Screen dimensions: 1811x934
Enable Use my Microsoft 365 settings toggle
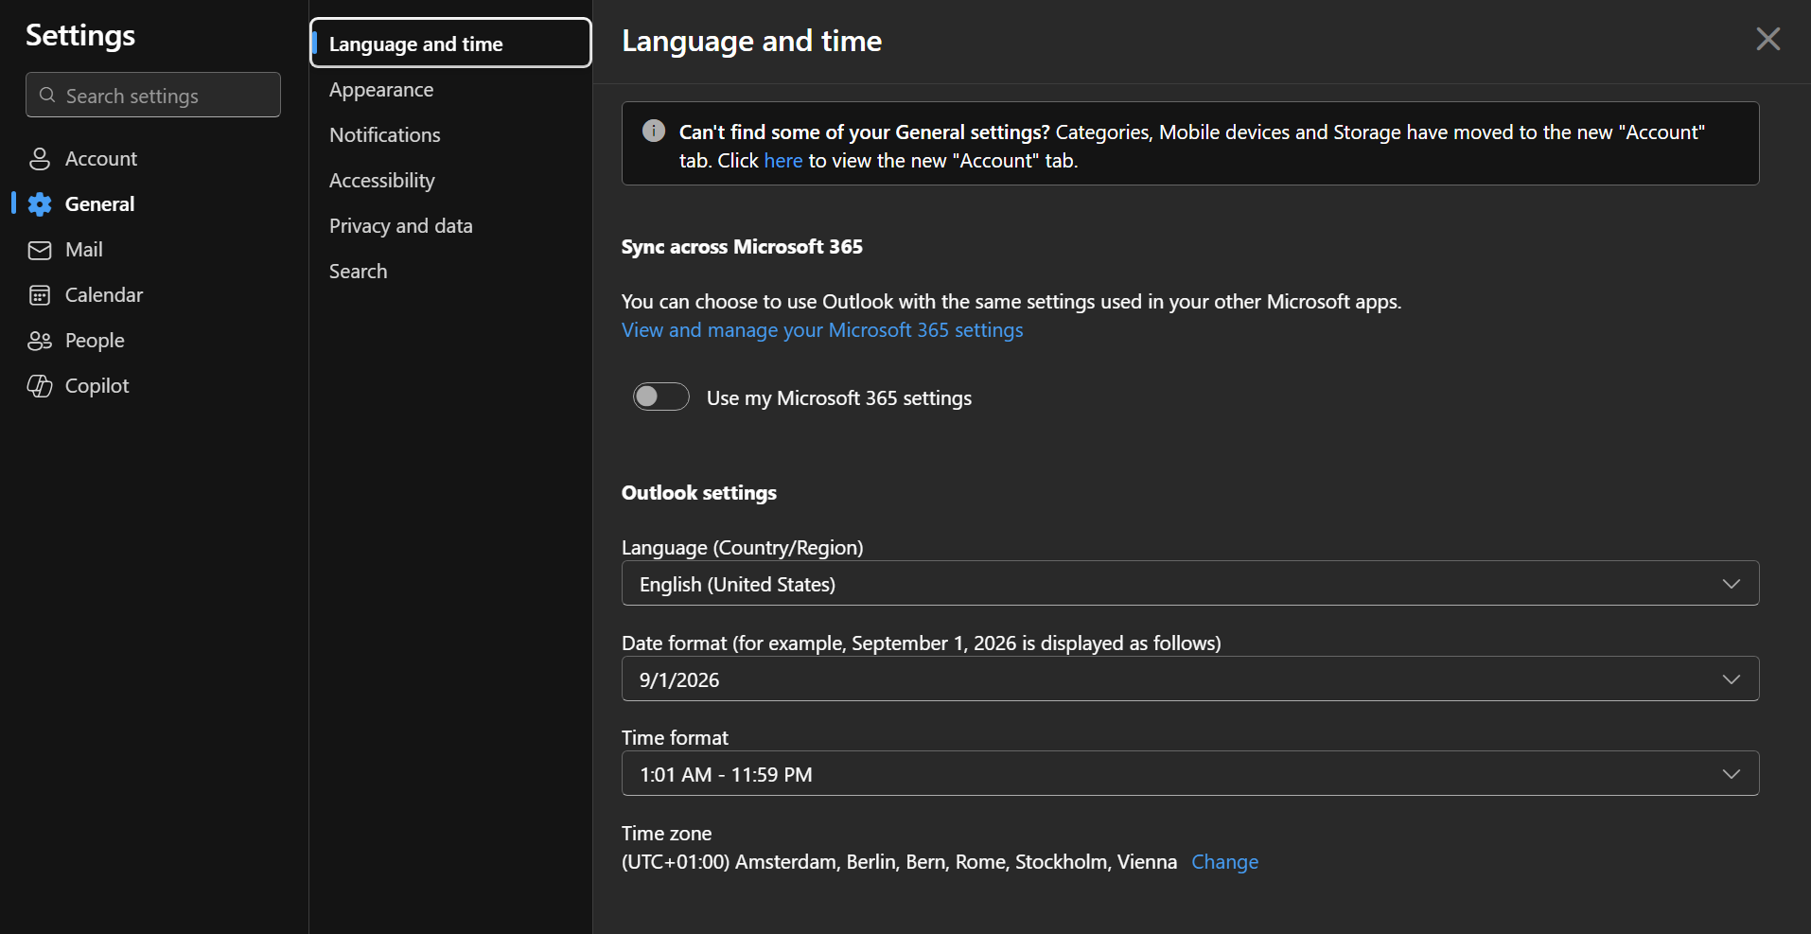[660, 397]
